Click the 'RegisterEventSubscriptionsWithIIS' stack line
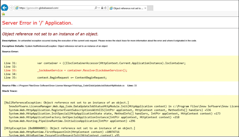This screenshot has height=137, width=239. click(x=110, y=110)
